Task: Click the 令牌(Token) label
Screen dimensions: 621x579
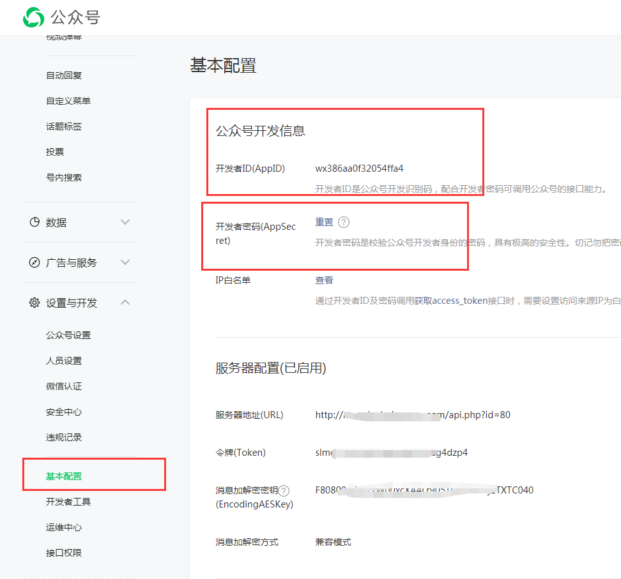Action: [240, 453]
